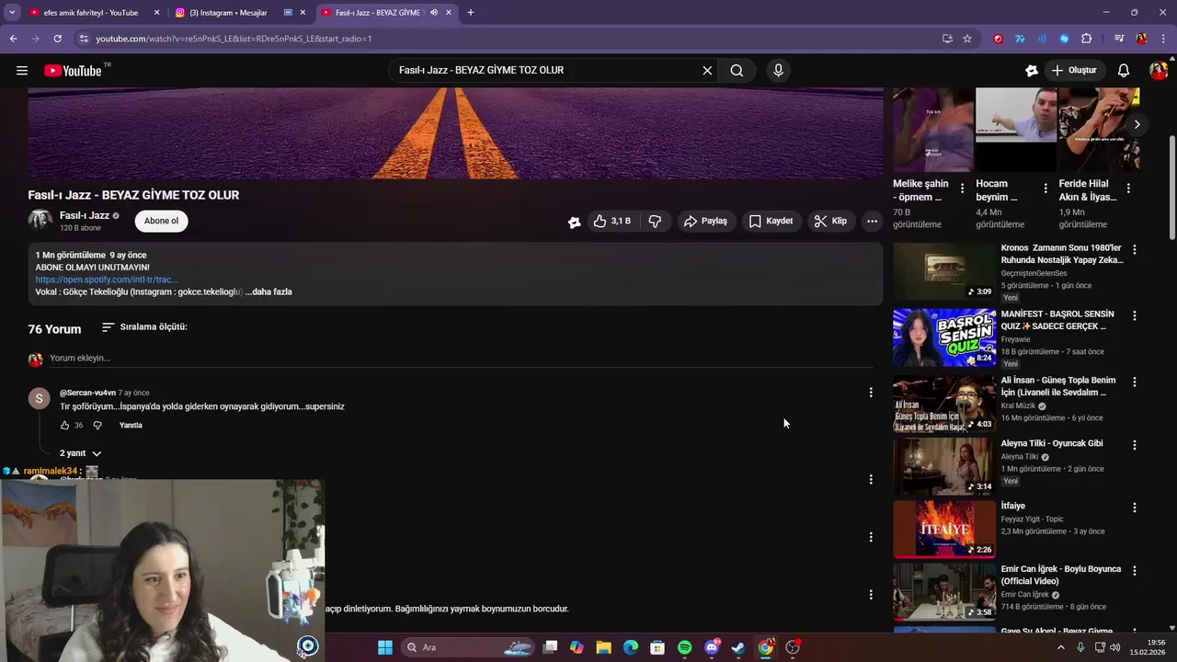The height and width of the screenshot is (662, 1177).
Task: Open options for İtfaiye video
Action: pos(1135,508)
